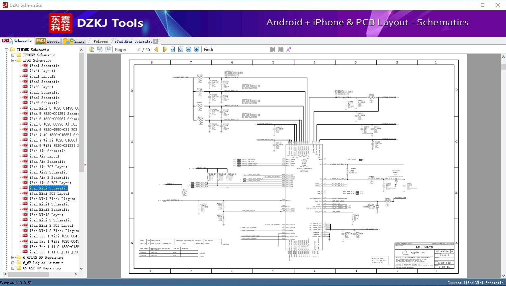Open iPad Mini Block Diagram entry

pos(52,199)
